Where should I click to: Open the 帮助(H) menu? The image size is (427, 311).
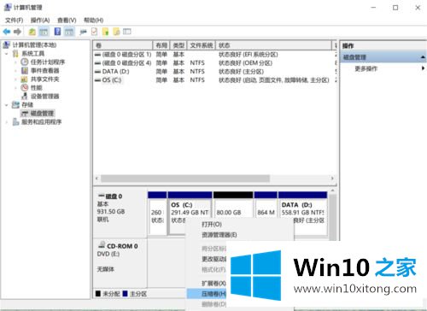(93, 21)
